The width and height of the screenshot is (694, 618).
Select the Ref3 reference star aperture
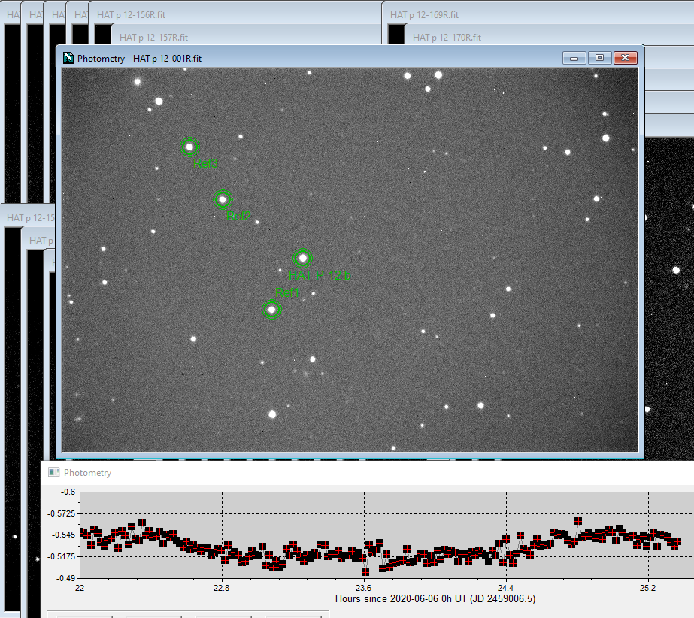click(x=189, y=147)
